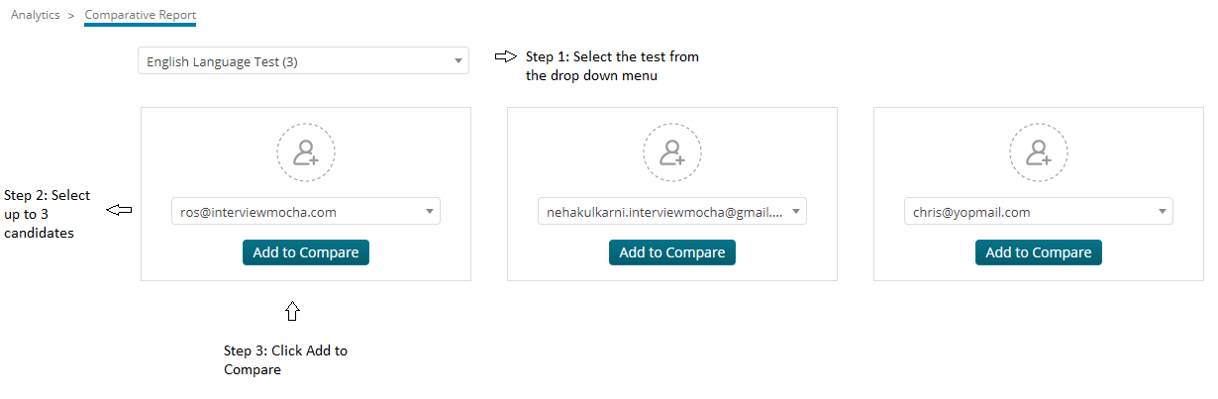Image resolution: width=1218 pixels, height=399 pixels.
Task: Click Add to Compare under chris@yopmail.com
Action: [x=1039, y=252]
